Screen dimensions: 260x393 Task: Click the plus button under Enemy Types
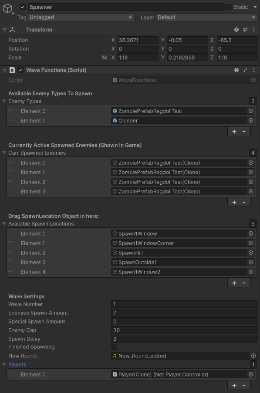click(234, 131)
